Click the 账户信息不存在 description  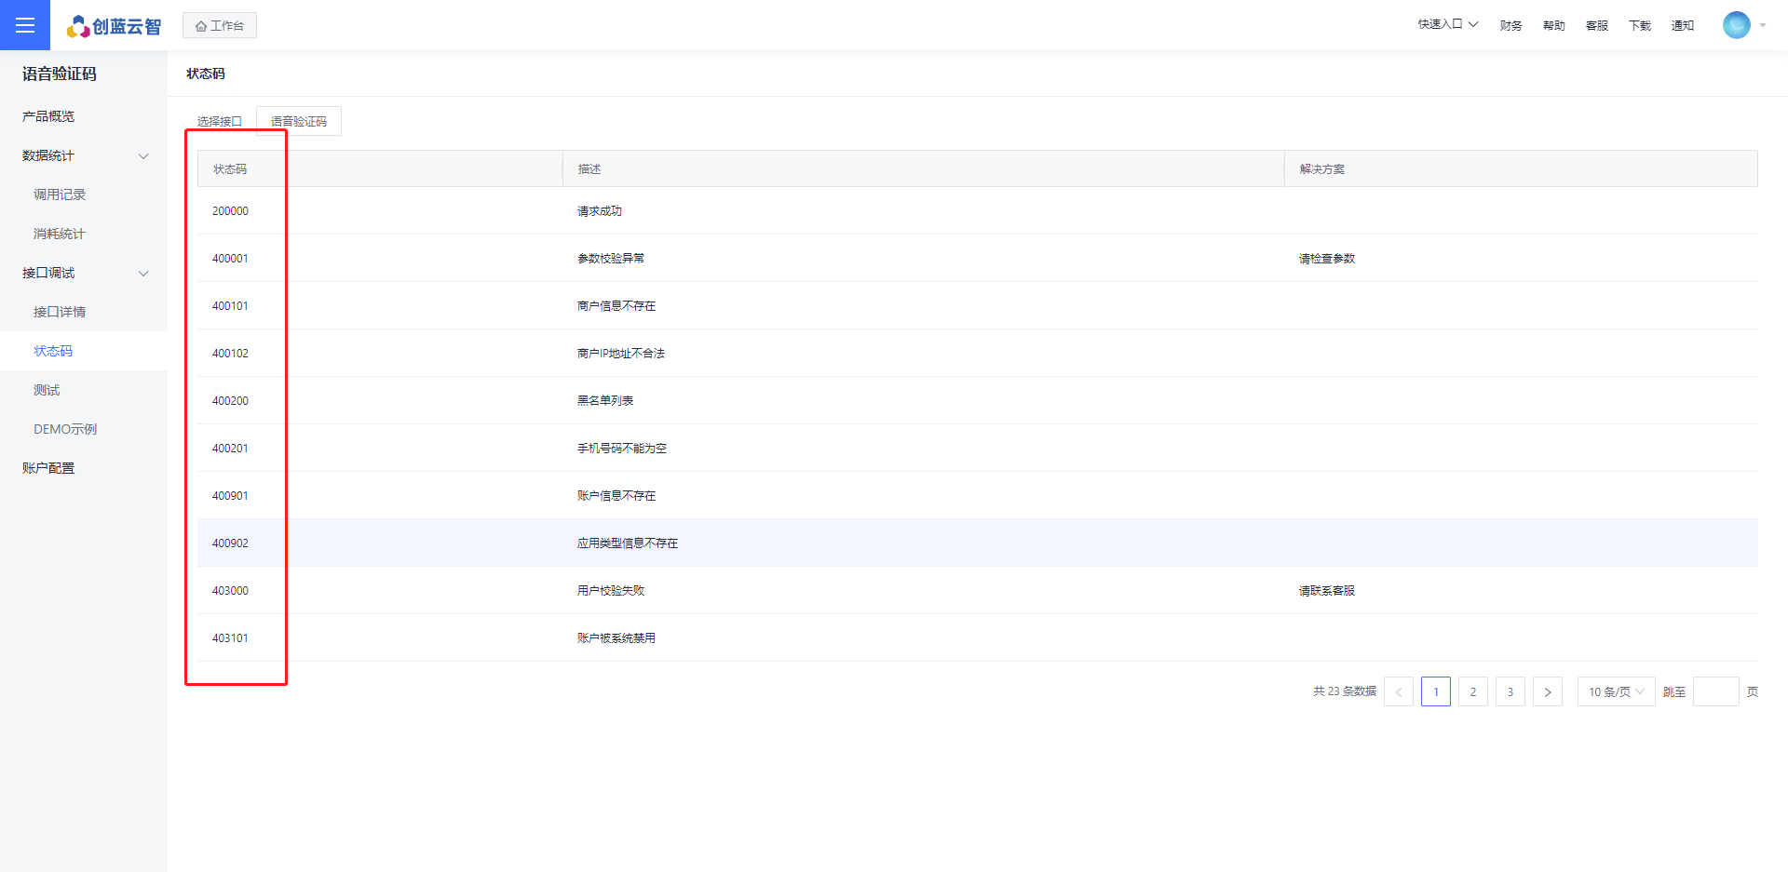616,496
